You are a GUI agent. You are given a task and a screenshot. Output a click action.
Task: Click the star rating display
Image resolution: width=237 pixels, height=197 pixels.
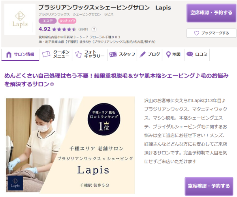pyautogui.click(x=64, y=29)
